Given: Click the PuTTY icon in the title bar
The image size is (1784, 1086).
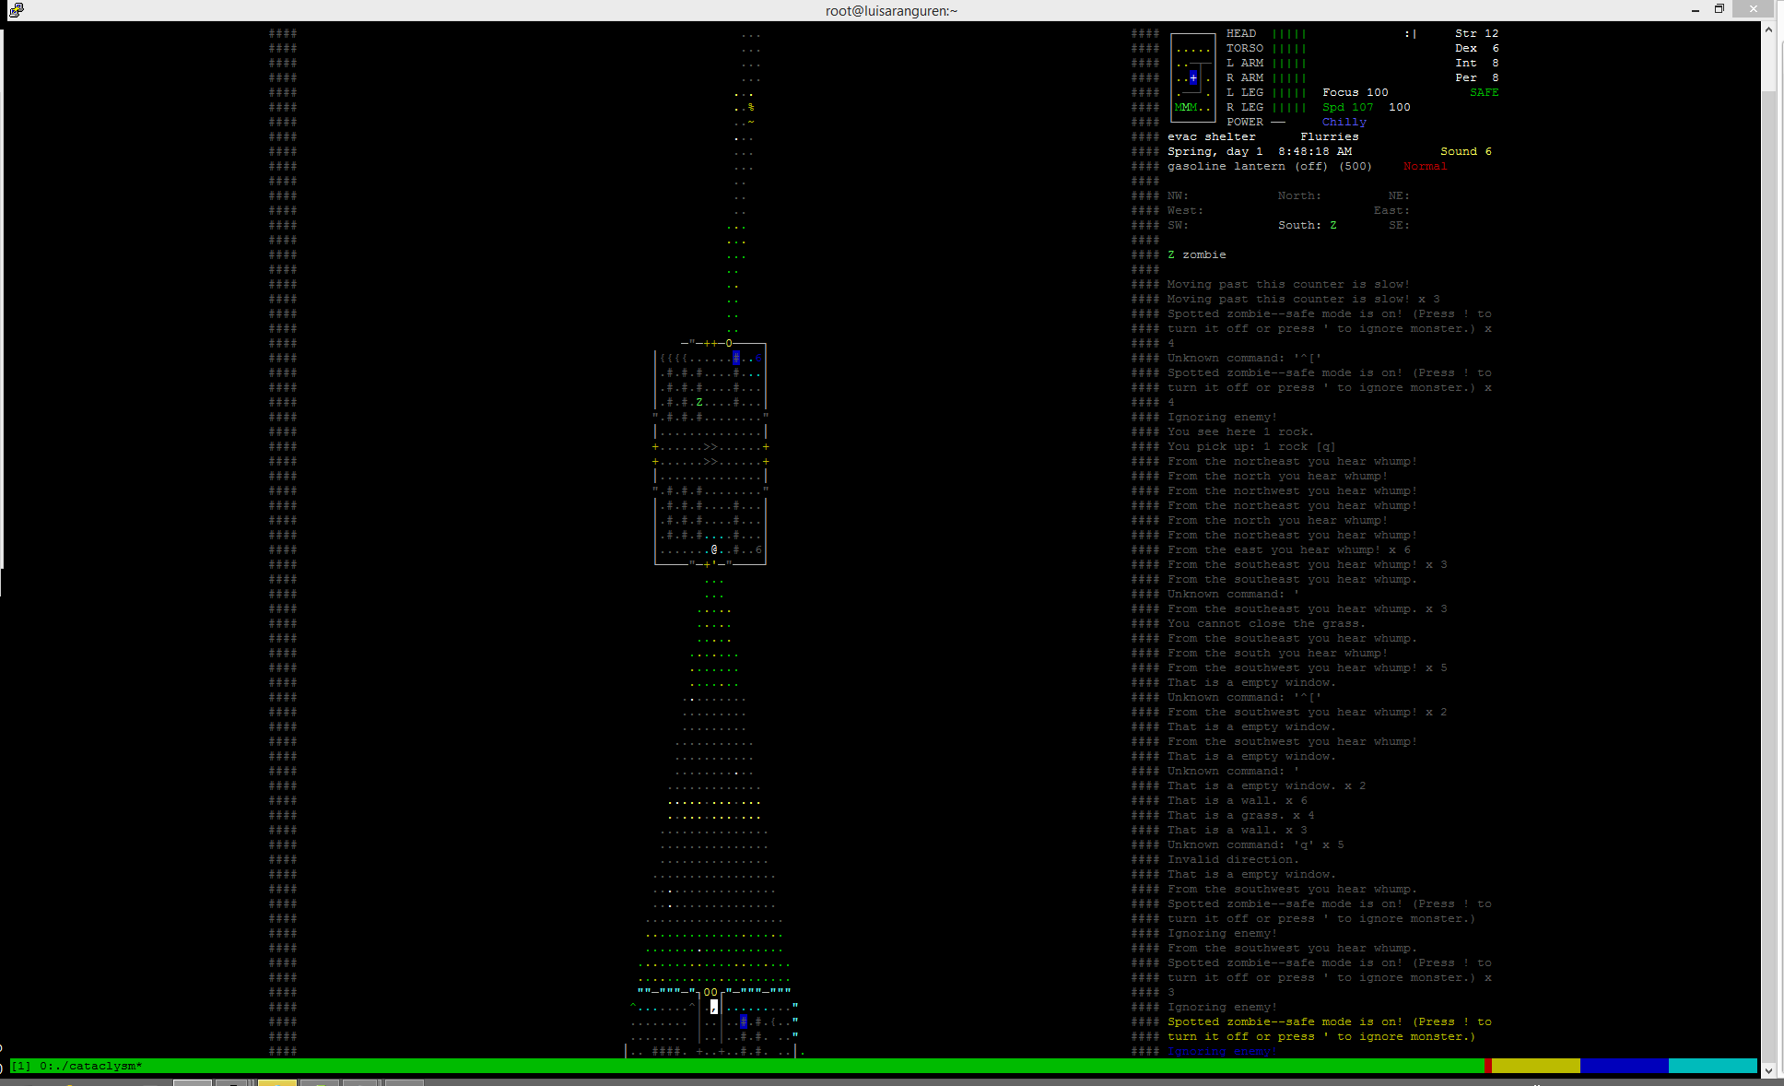Looking at the screenshot, I should tap(17, 10).
